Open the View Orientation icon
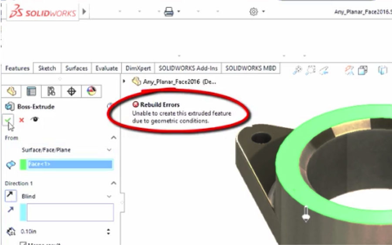The height and width of the screenshot is (245, 392). [x=362, y=70]
